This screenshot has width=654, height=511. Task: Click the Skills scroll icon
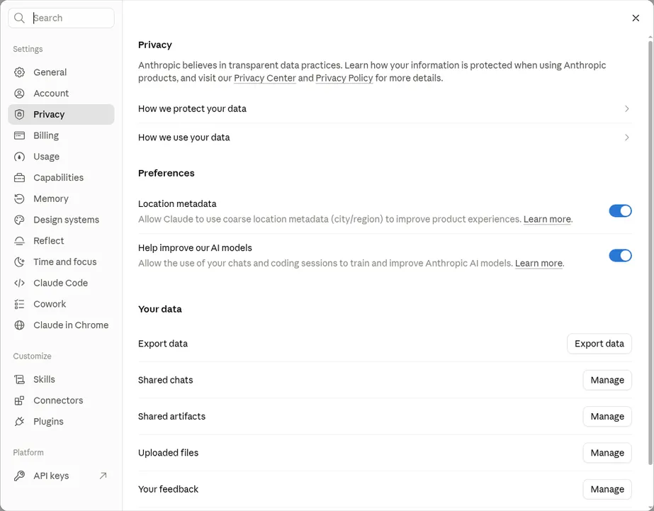(x=19, y=380)
